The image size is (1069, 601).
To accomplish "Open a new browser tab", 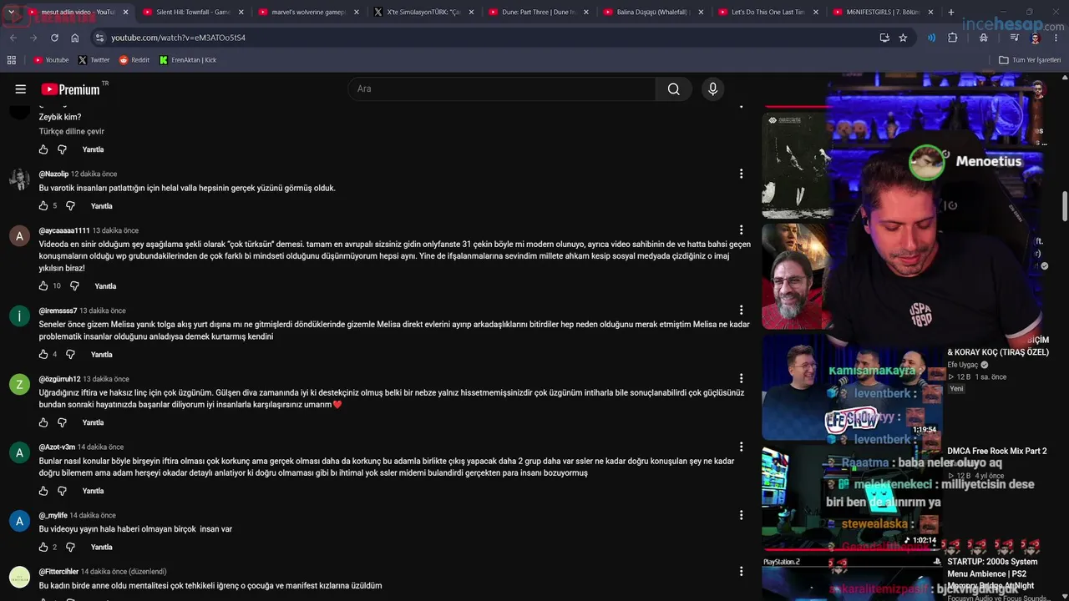I will tap(950, 13).
